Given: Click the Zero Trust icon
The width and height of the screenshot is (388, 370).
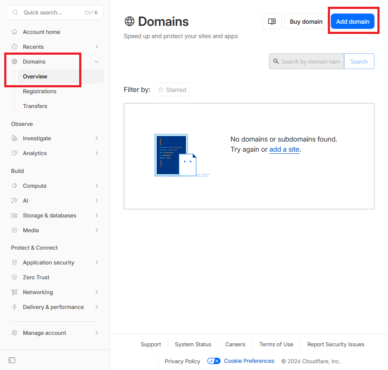Looking at the screenshot, I should pos(14,277).
